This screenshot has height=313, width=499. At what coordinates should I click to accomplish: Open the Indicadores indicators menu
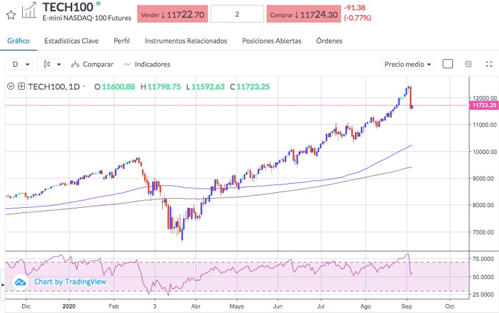pyautogui.click(x=147, y=64)
